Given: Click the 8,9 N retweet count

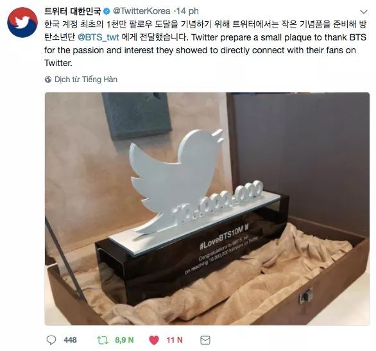Looking at the screenshot, I should 124,340.
